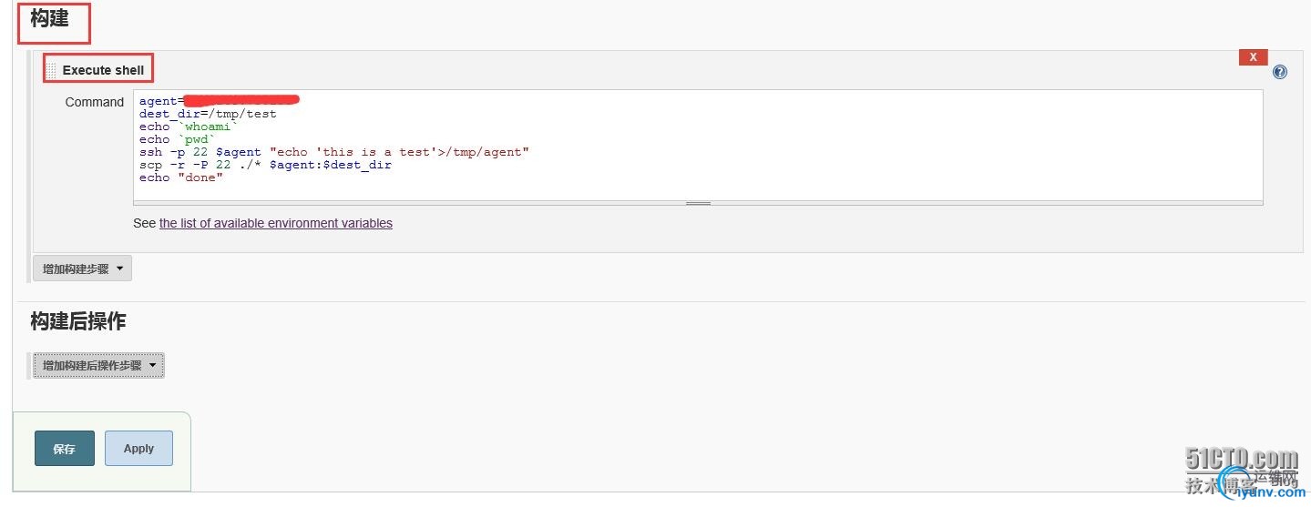Image resolution: width=1311 pixels, height=507 pixels.
Task: Click the 构建 section heading
Action: coord(49,18)
